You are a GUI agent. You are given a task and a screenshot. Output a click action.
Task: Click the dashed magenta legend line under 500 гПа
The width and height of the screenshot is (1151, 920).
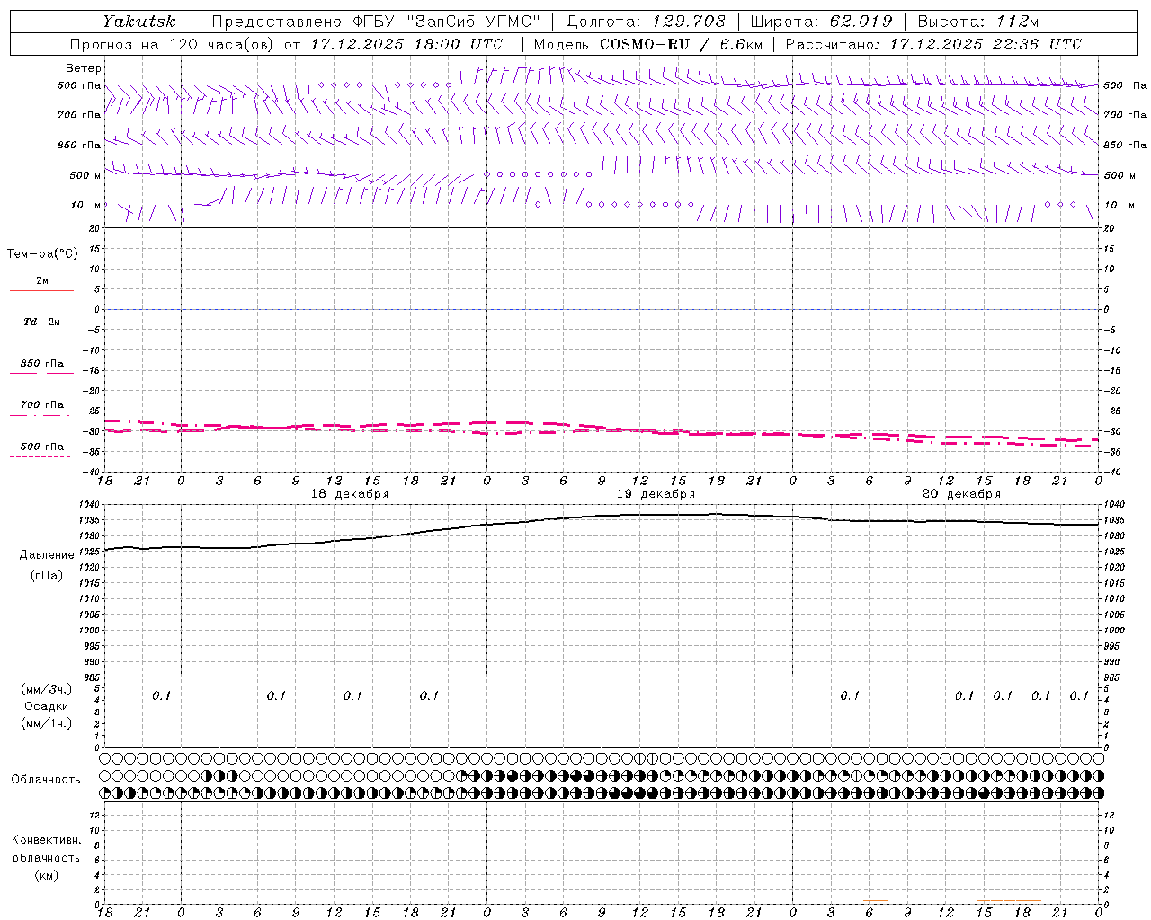(x=40, y=456)
